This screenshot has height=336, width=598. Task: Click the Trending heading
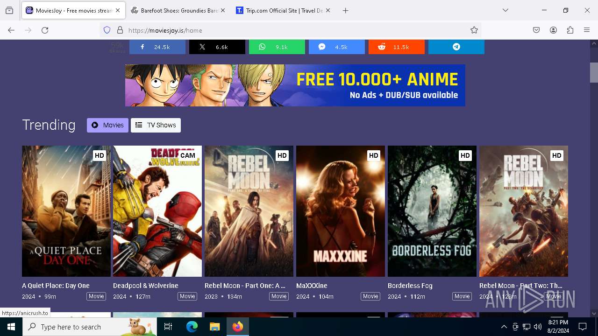49,125
